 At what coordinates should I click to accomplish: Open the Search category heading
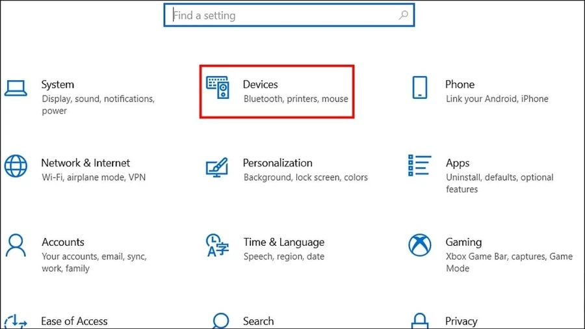pyautogui.click(x=258, y=321)
